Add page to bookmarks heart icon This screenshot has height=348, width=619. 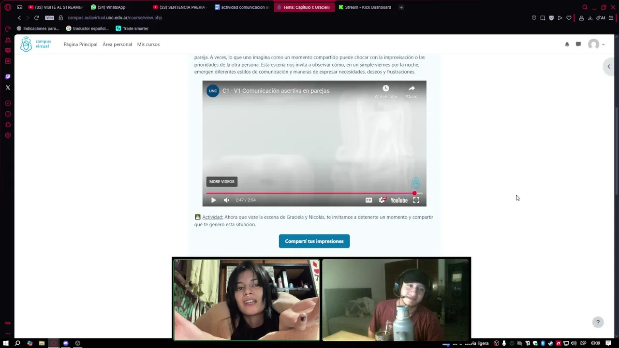click(x=569, y=18)
